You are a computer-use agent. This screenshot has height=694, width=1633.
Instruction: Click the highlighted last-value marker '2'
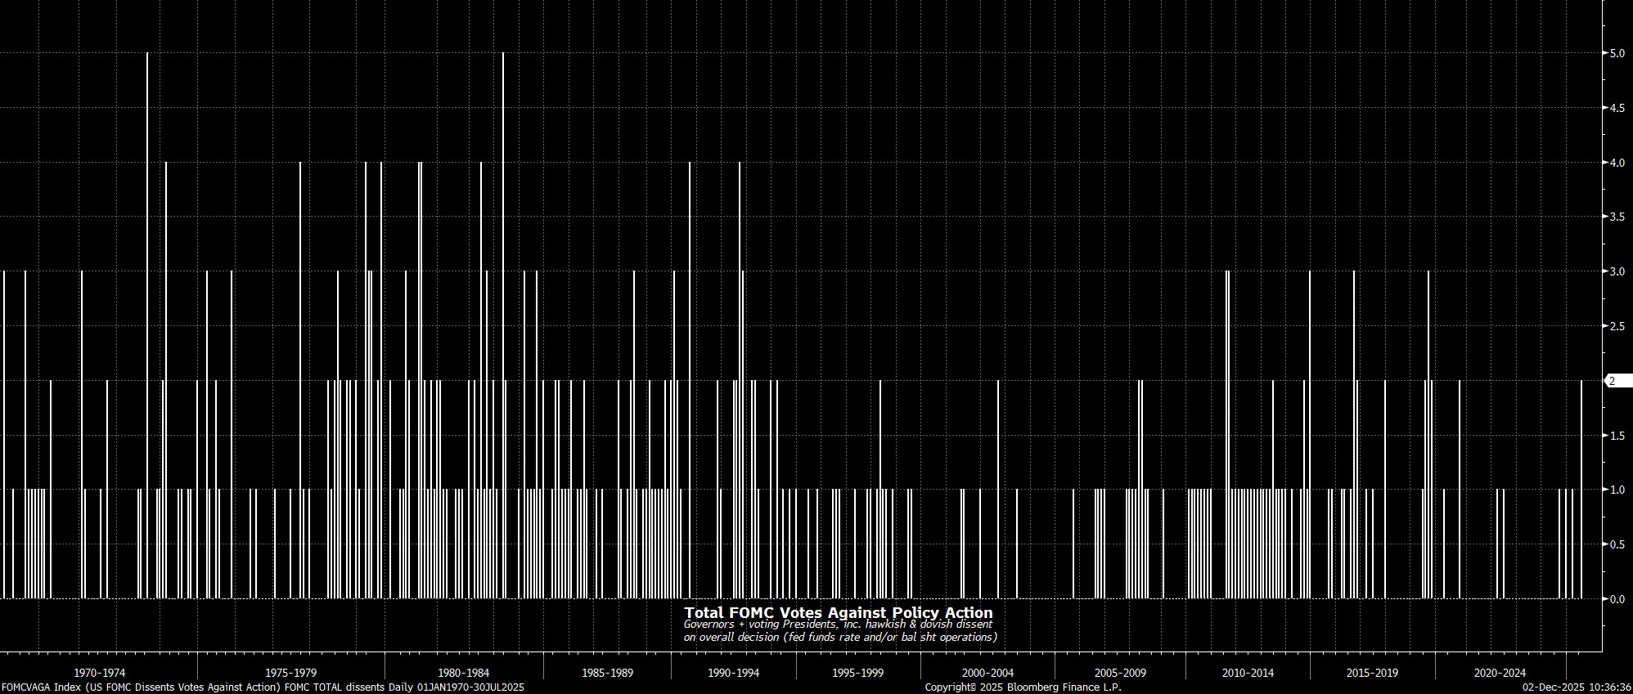pyautogui.click(x=1617, y=381)
